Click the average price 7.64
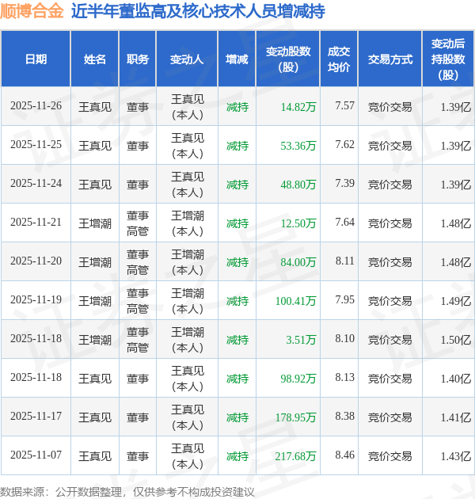 tap(345, 222)
